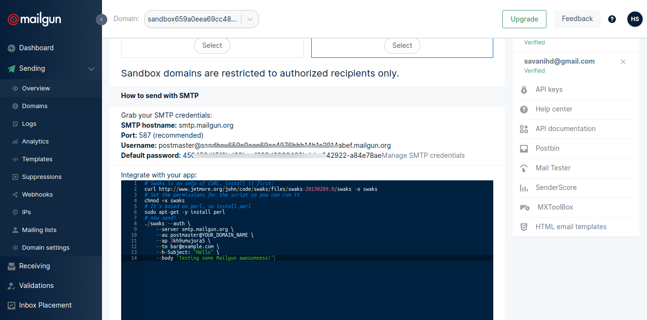Screen dimensions: 647x320
Task: Remove savanihd@gmail.com authorized recipient
Action: pyautogui.click(x=623, y=62)
